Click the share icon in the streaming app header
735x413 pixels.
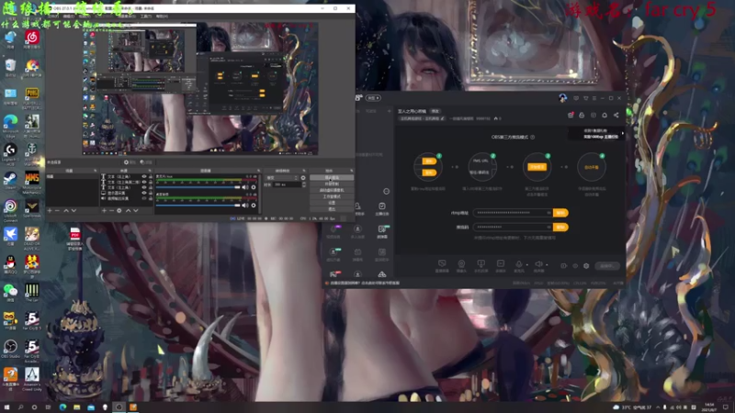click(x=616, y=116)
